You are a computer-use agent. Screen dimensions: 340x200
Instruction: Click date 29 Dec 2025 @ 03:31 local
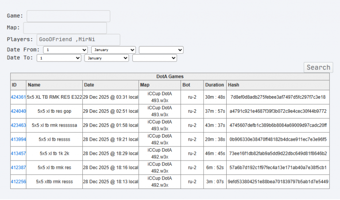coord(111,97)
